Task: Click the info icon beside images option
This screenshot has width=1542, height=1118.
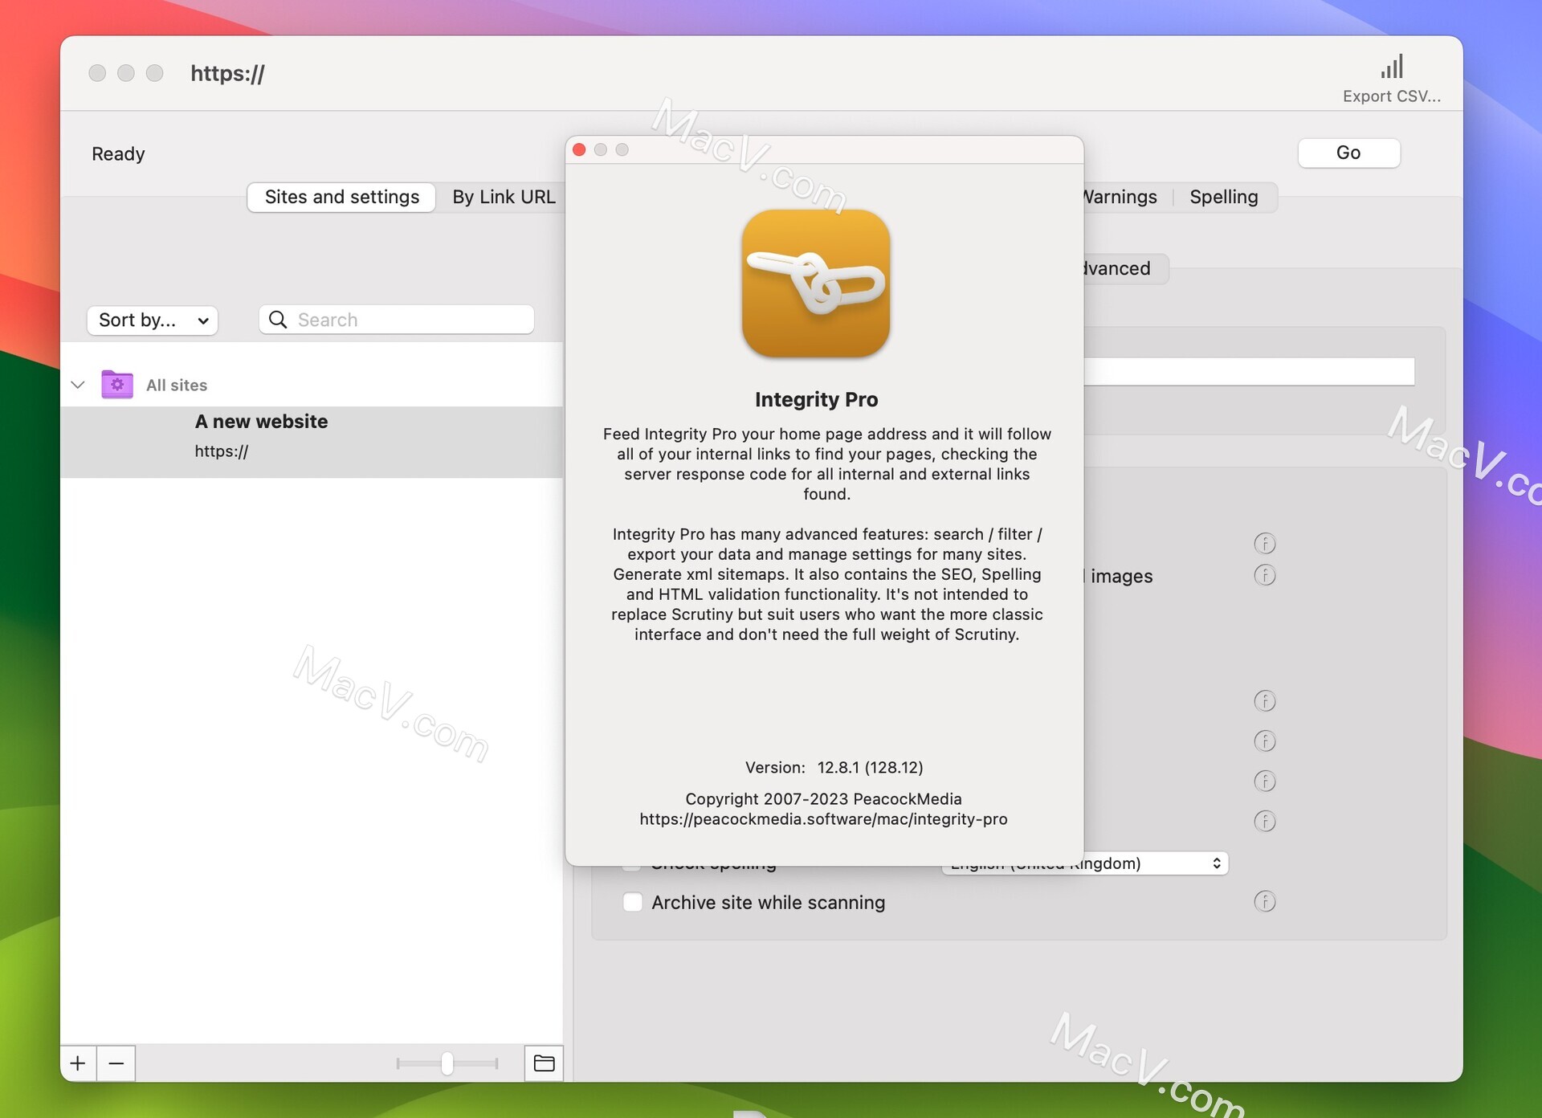Action: [x=1265, y=575]
